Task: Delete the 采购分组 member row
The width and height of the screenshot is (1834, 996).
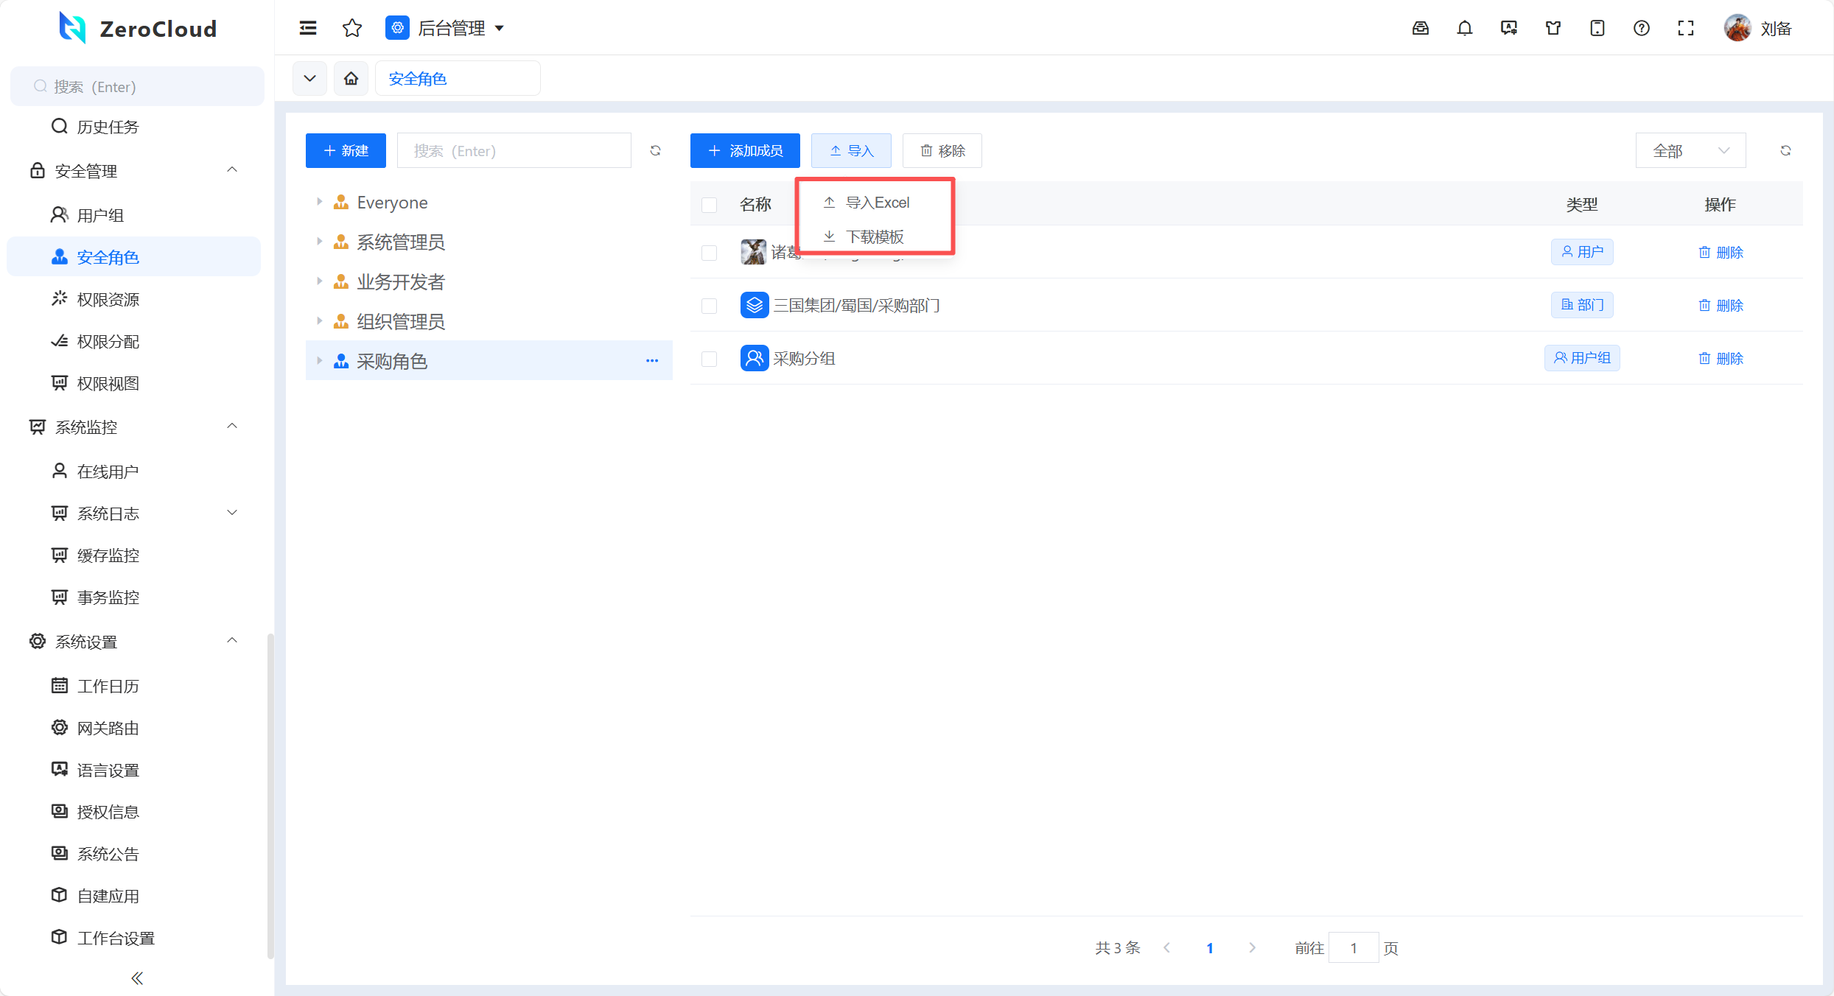Action: point(1721,359)
